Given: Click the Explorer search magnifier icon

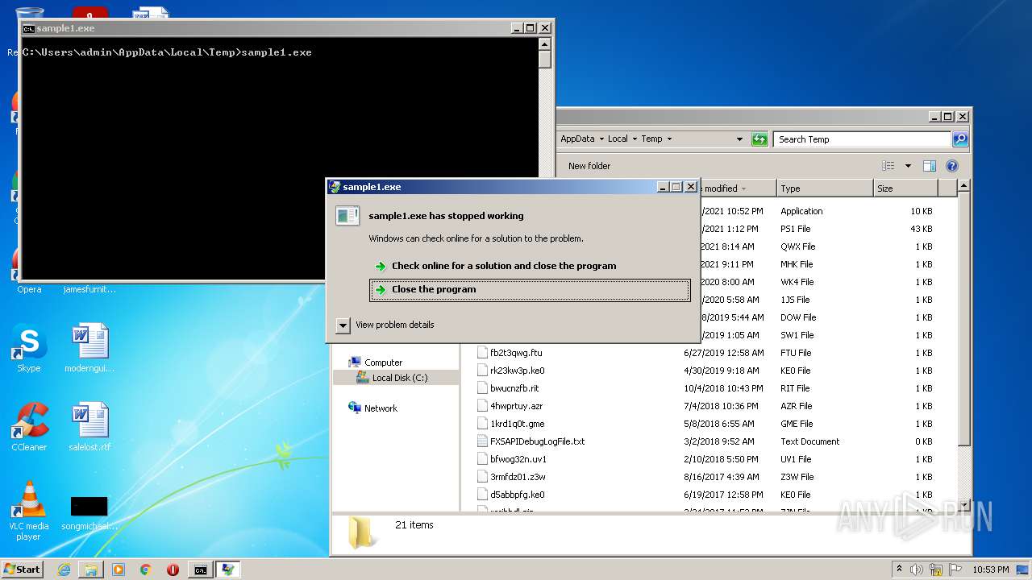Looking at the screenshot, I should click(959, 139).
